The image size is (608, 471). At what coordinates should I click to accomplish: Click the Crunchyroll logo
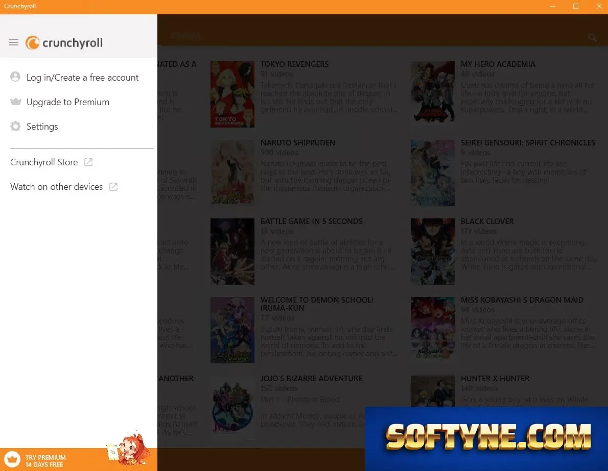tap(64, 42)
